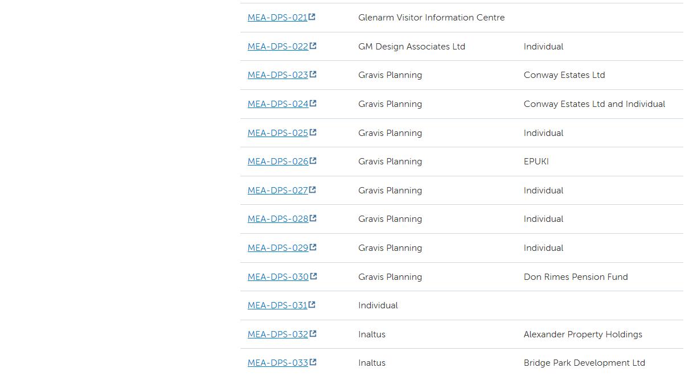Click Gravis Planning in the MEA-DPS-027 row
This screenshot has width=693, height=376.
(390, 191)
